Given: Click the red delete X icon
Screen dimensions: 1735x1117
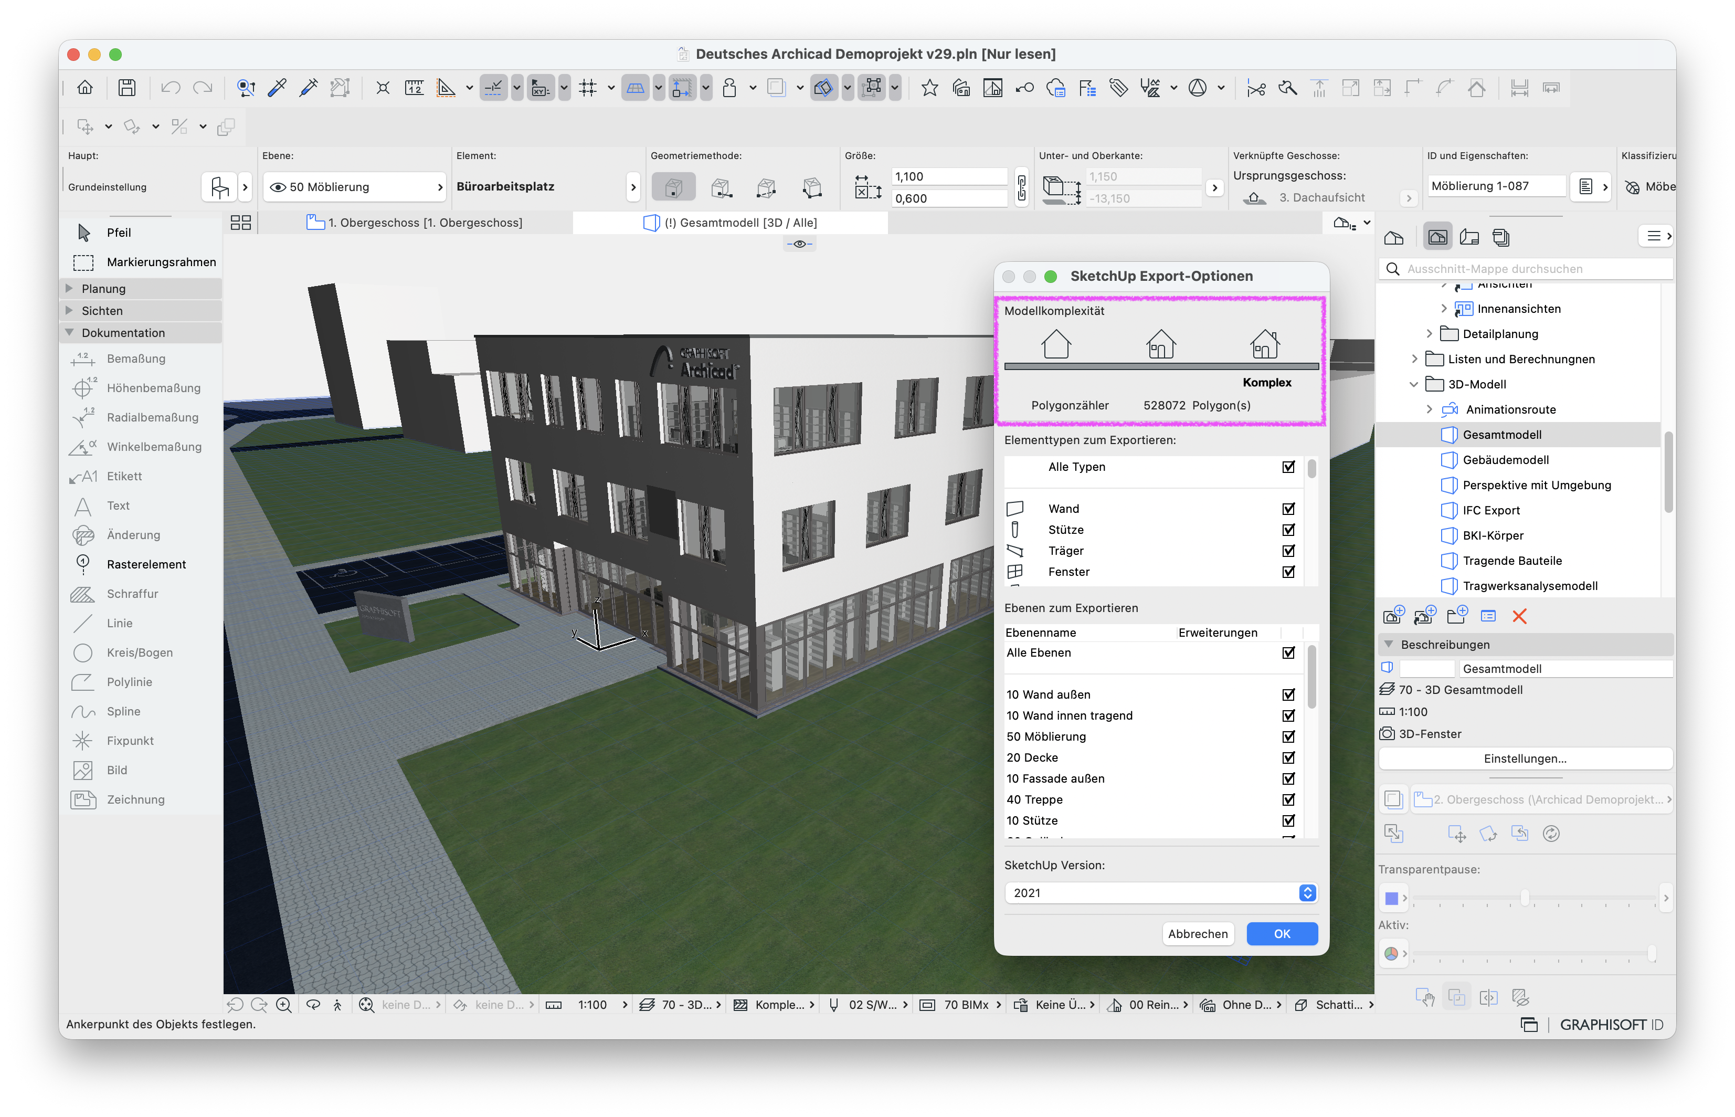Looking at the screenshot, I should click(1520, 617).
